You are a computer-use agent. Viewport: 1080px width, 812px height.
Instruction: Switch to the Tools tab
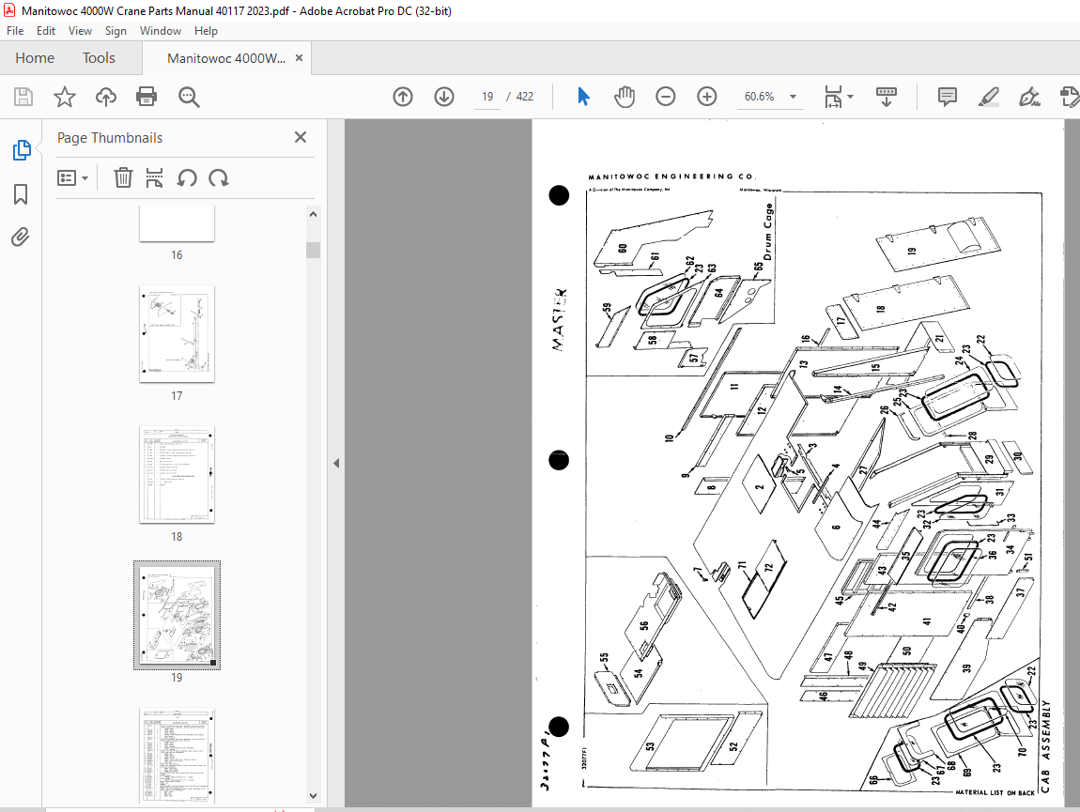[99, 58]
